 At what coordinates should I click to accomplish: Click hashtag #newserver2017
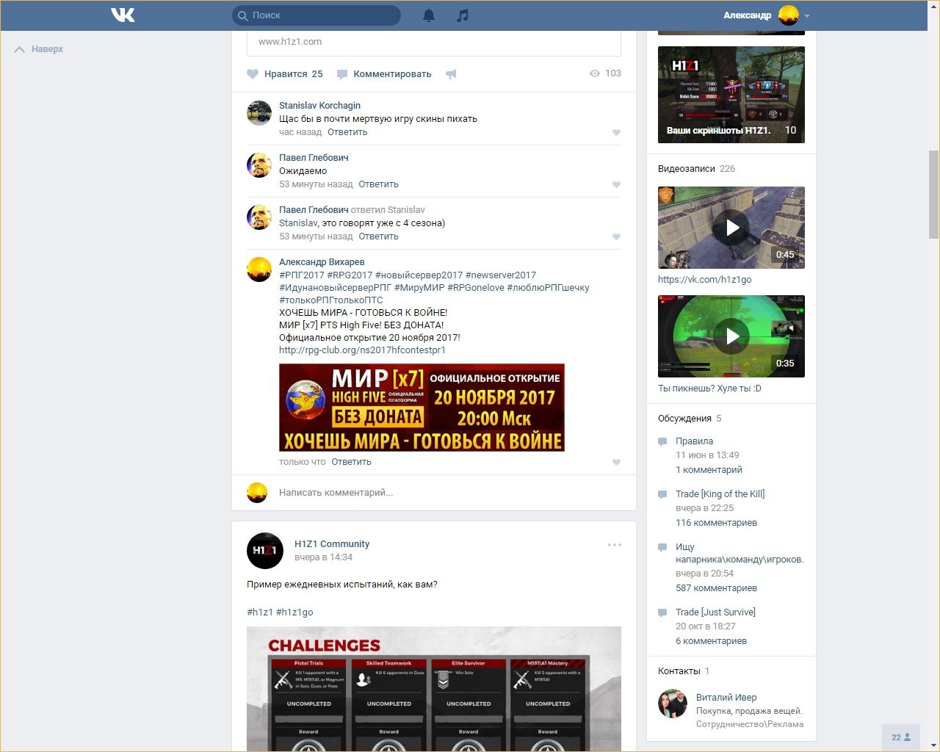tap(501, 275)
